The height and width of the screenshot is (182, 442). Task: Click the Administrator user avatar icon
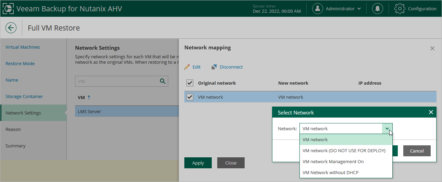click(x=318, y=9)
